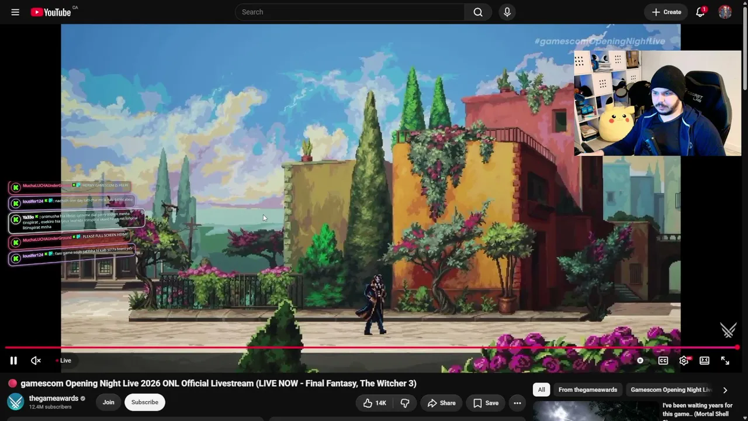Viewport: 748px width, 421px height.
Task: Pause the live video
Action: [13, 361]
